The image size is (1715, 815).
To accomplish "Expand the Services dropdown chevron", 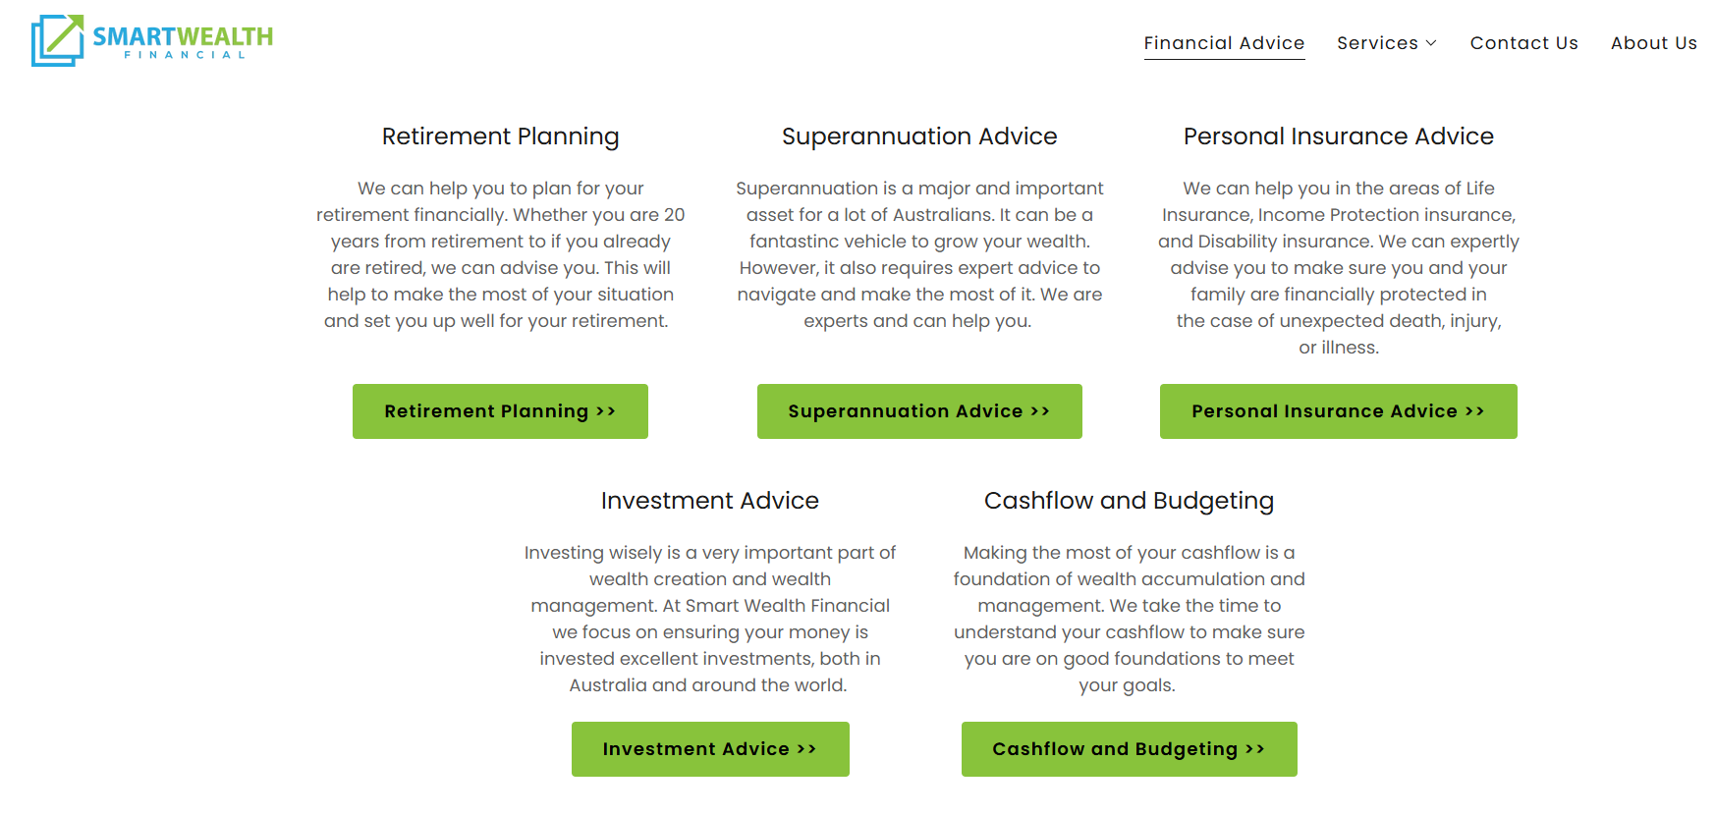I will point(1431,43).
